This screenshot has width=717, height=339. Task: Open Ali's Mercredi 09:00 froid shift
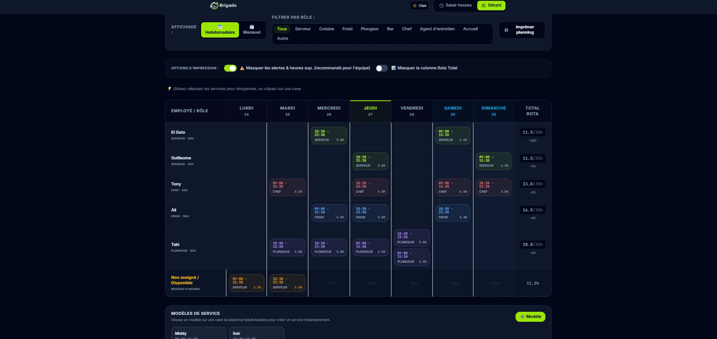click(329, 213)
